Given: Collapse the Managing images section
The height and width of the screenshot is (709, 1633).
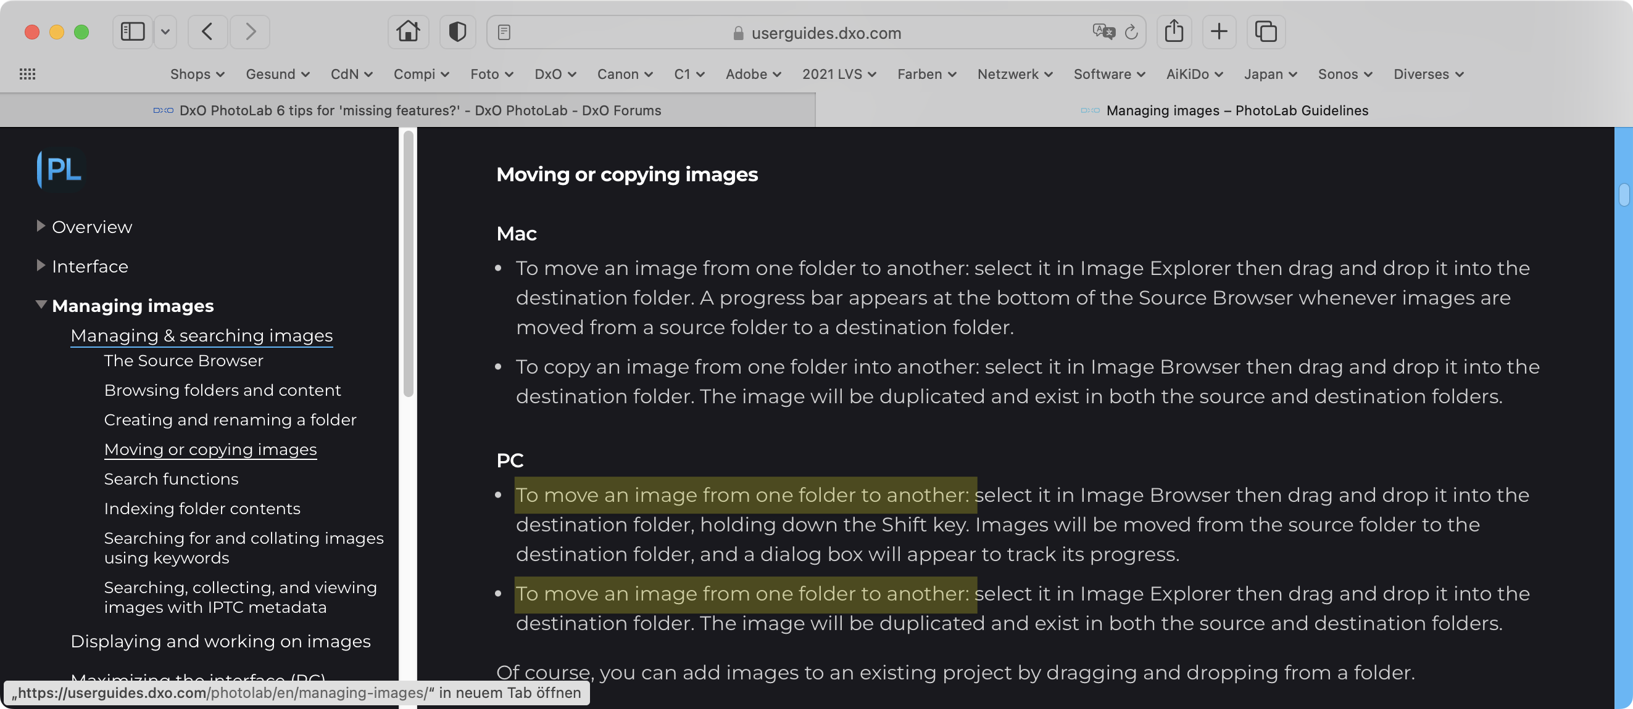Looking at the screenshot, I should click(x=41, y=305).
